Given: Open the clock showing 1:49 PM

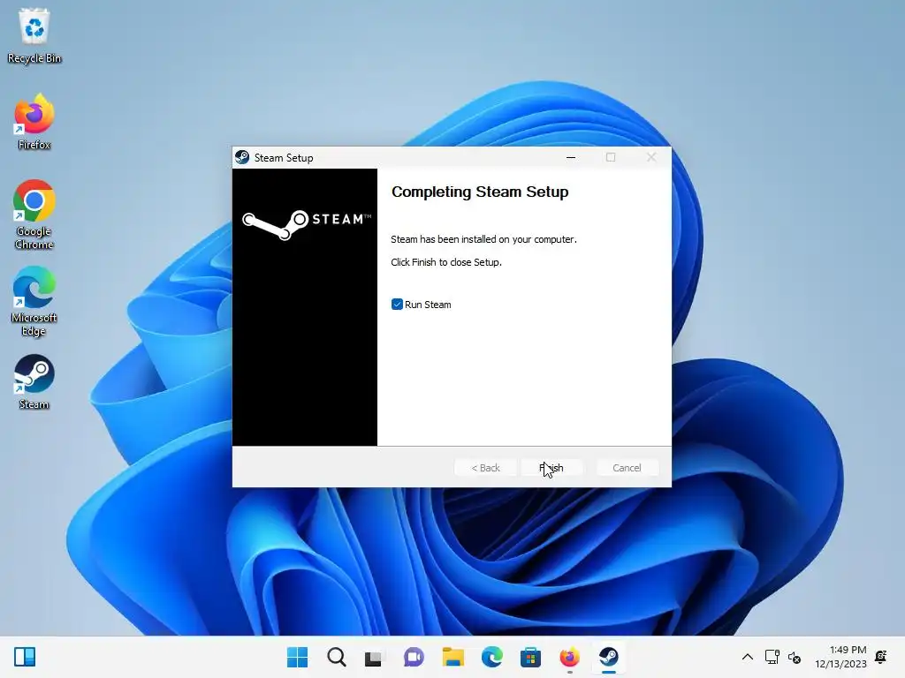Looking at the screenshot, I should tap(840, 657).
